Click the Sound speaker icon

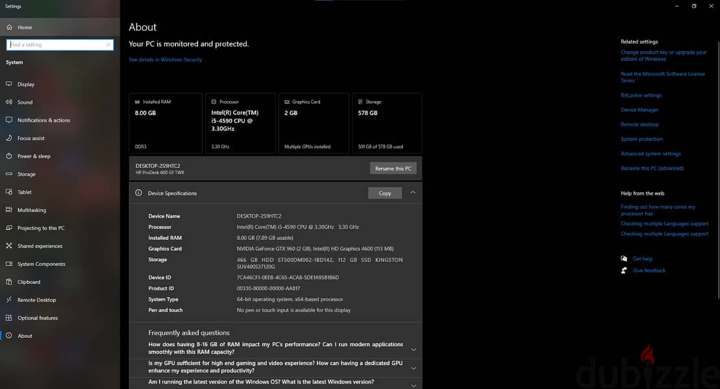click(x=8, y=102)
